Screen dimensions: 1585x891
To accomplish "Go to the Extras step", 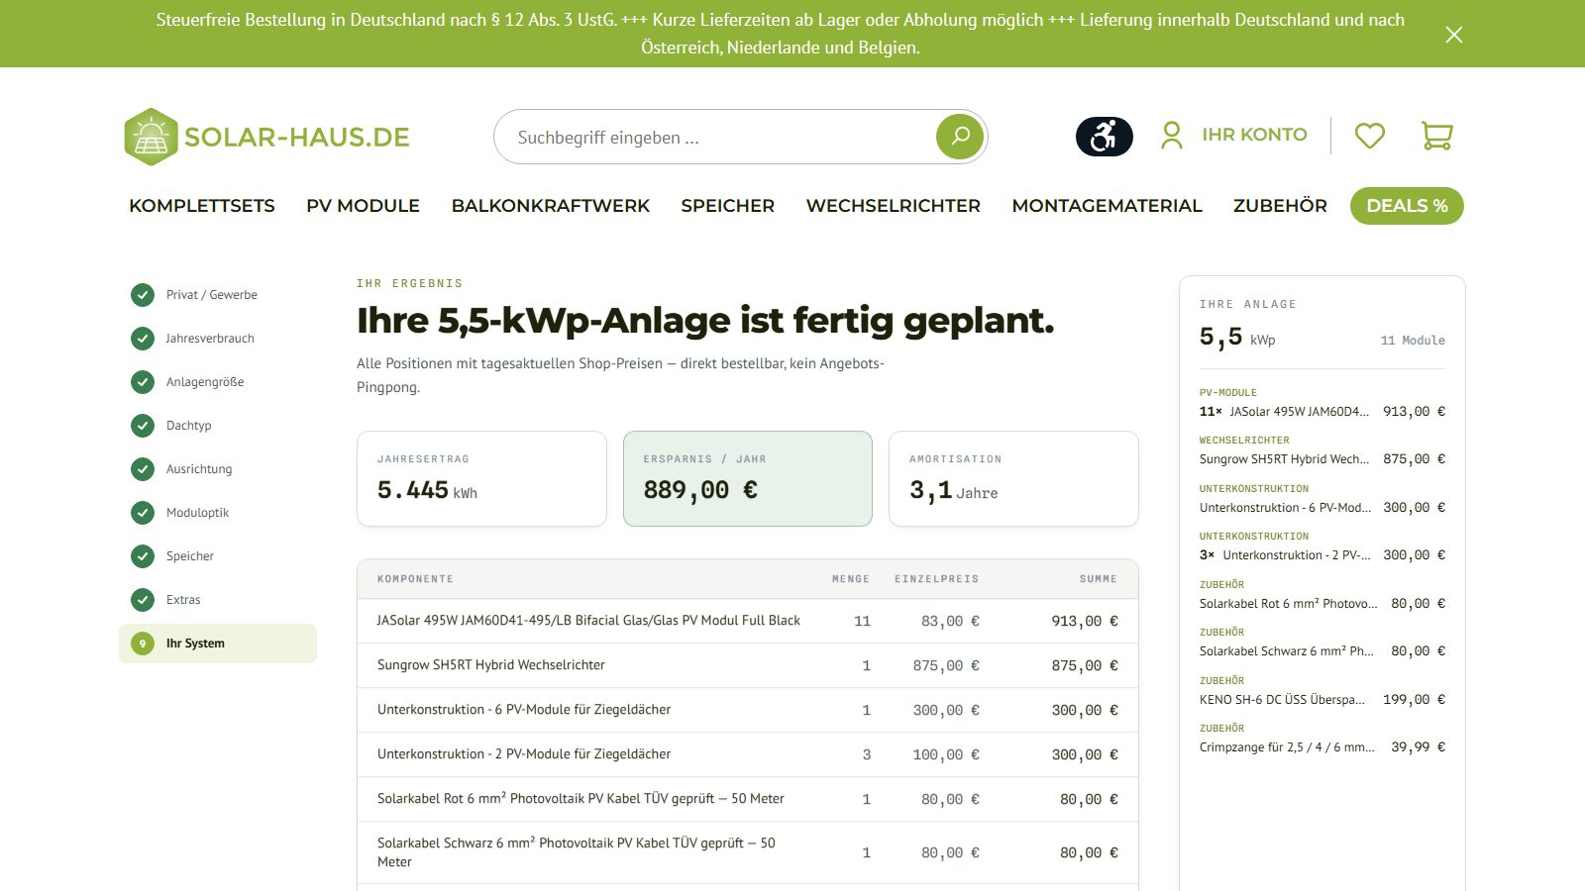I will point(218,600).
